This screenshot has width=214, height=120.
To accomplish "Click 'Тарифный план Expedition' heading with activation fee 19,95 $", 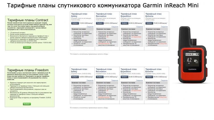I will [129, 15].
